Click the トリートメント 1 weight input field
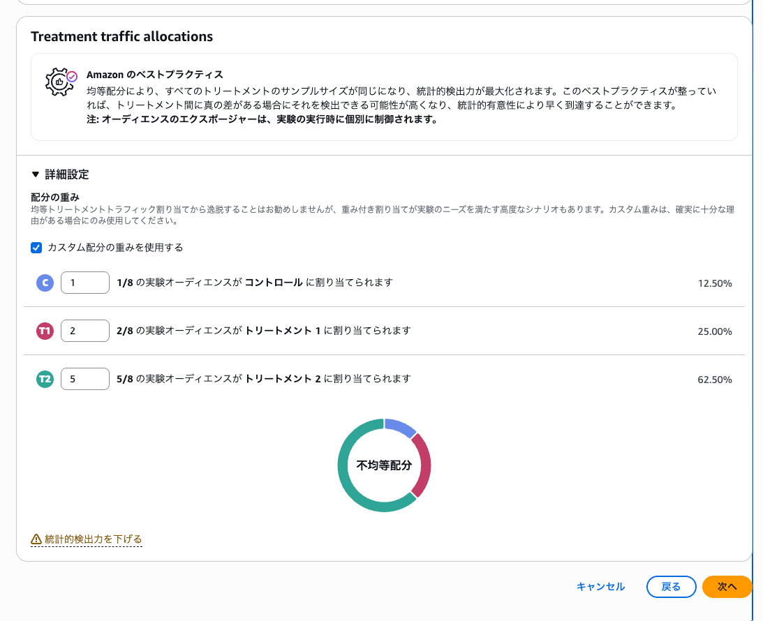The width and height of the screenshot is (763, 621). pos(84,331)
